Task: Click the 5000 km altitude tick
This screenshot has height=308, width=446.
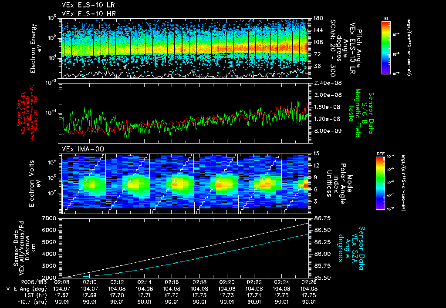Action: click(x=49, y=242)
